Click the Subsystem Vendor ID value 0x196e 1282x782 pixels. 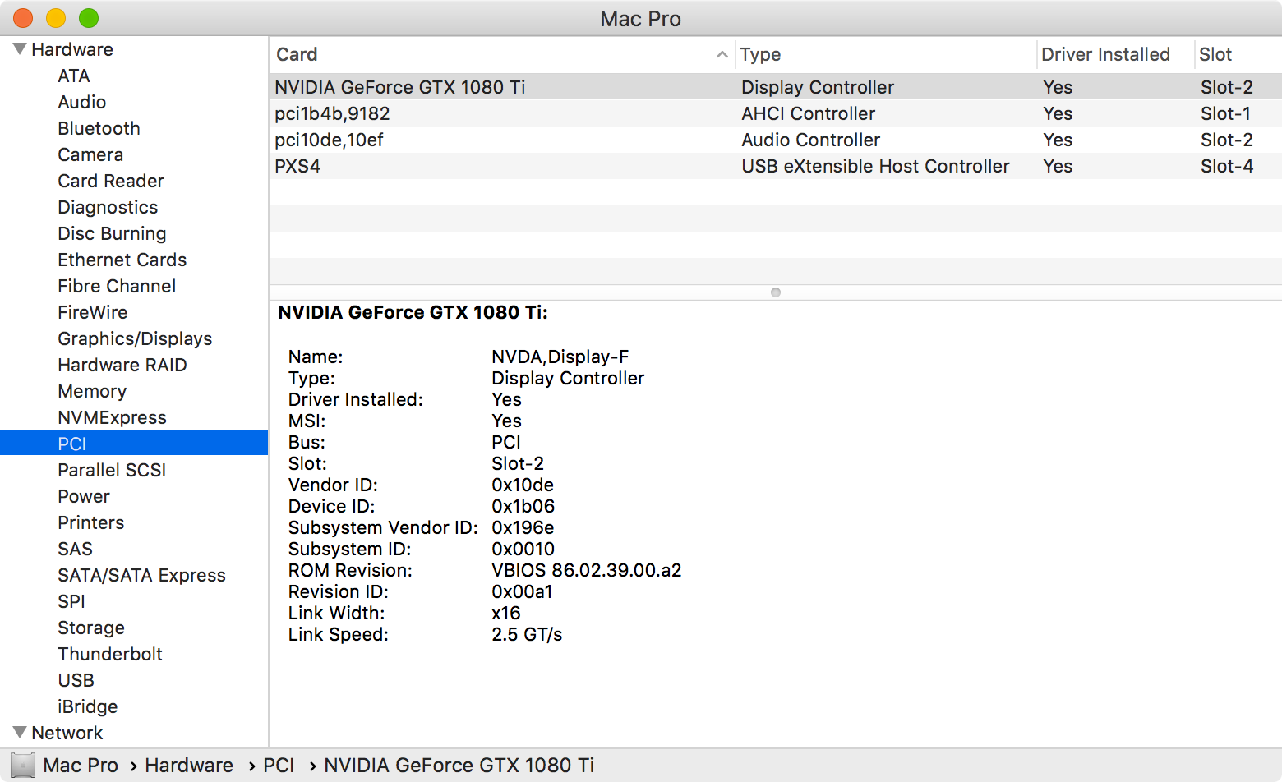(523, 527)
